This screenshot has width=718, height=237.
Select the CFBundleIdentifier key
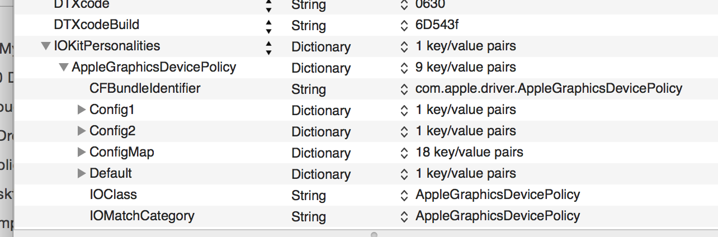click(145, 88)
